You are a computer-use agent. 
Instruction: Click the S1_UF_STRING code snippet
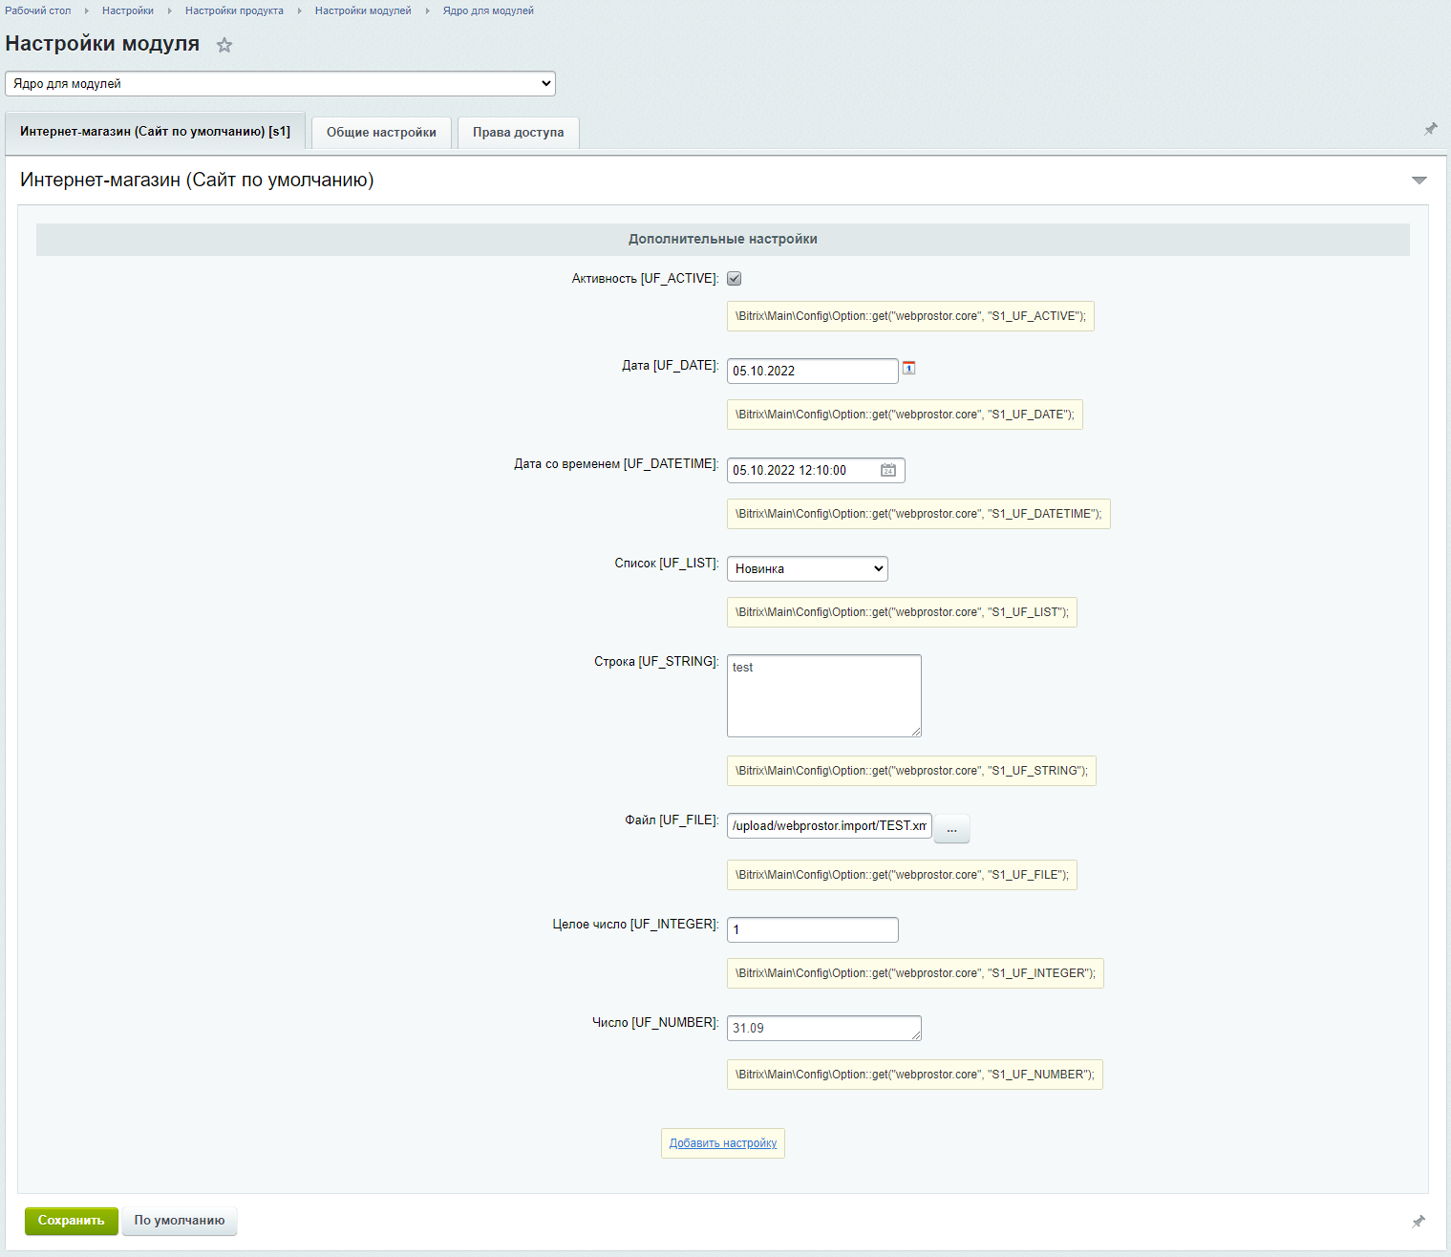pos(911,771)
